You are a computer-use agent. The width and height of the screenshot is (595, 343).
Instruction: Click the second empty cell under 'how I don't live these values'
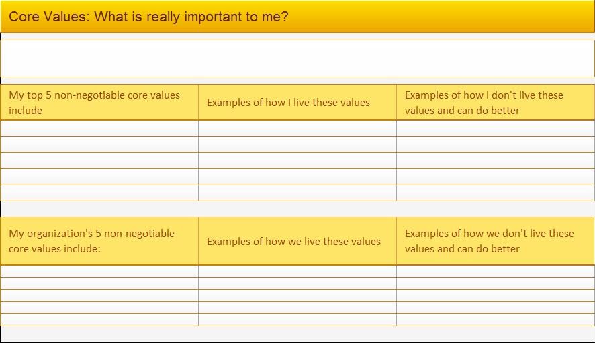(x=496, y=145)
